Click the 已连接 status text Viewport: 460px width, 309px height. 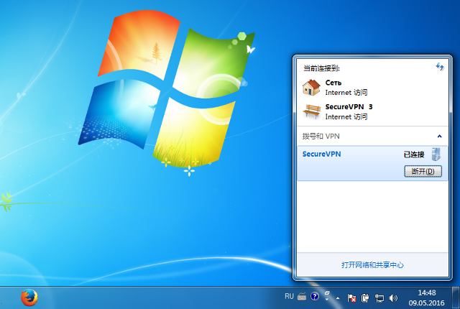(x=414, y=154)
